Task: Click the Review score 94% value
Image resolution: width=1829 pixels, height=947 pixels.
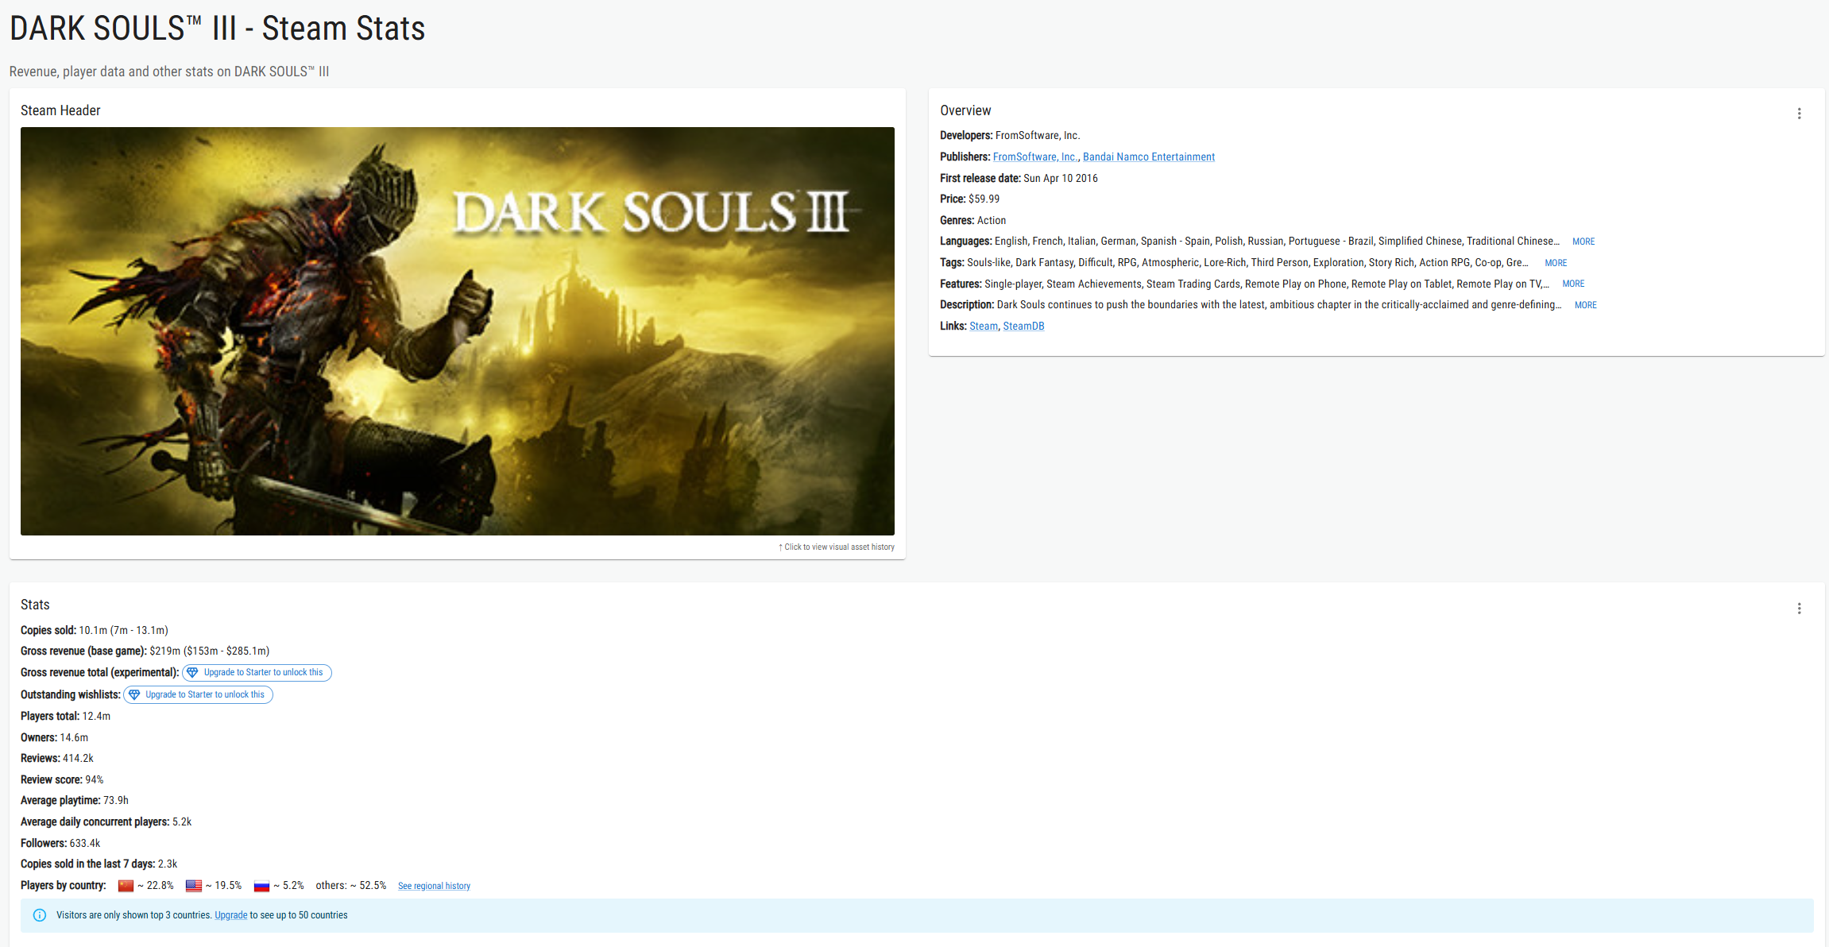Action: 95,780
